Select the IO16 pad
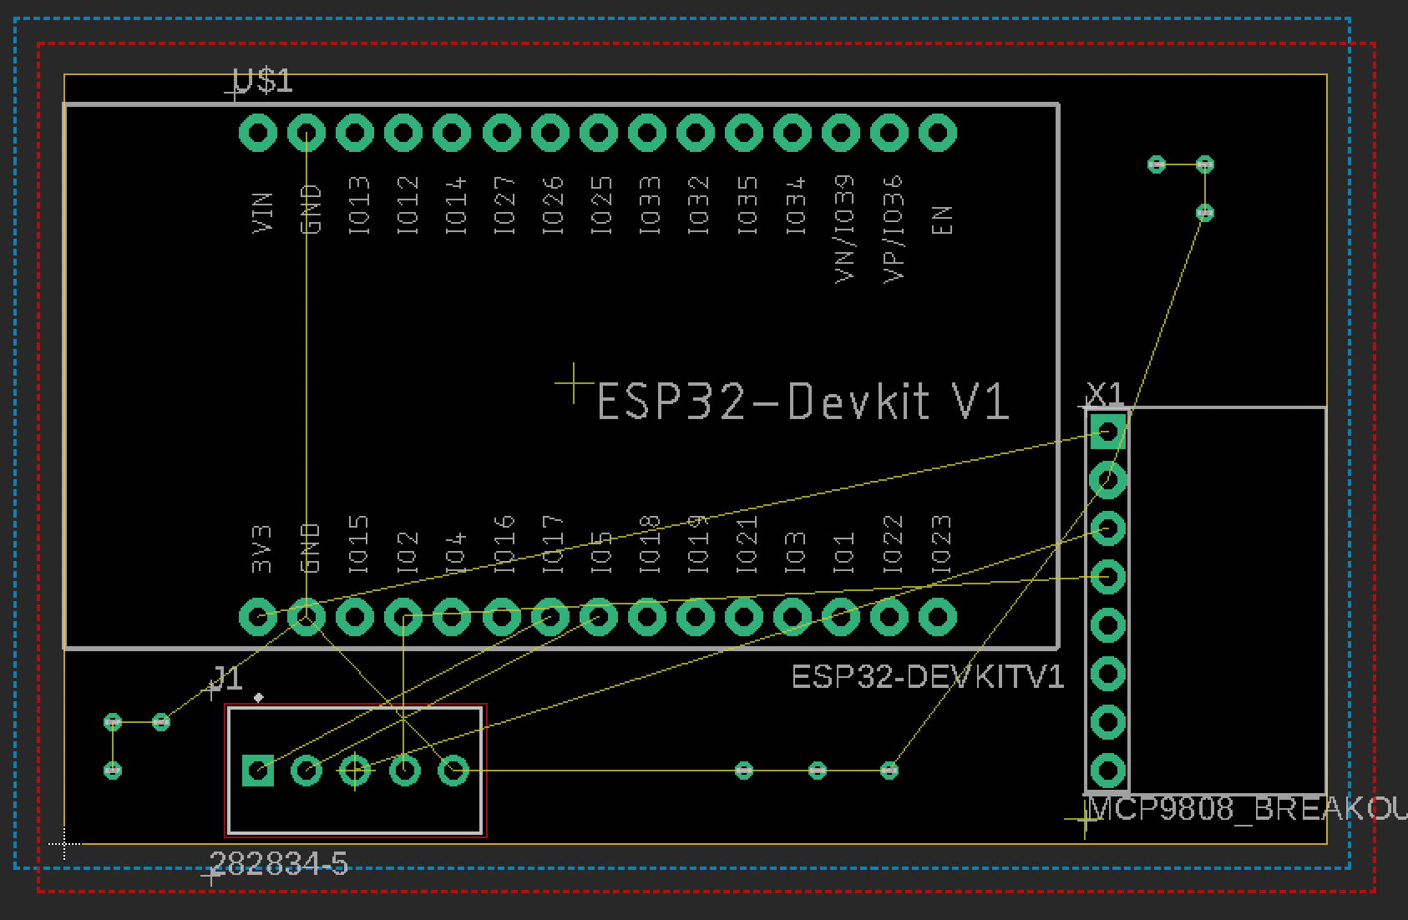 (501, 618)
